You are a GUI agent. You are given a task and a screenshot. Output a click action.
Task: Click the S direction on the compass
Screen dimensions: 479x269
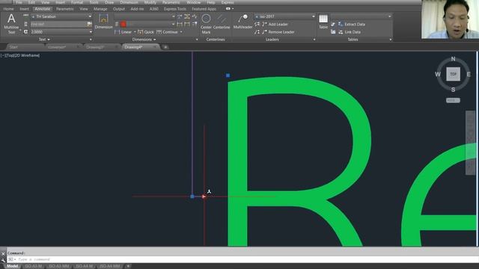click(x=453, y=90)
